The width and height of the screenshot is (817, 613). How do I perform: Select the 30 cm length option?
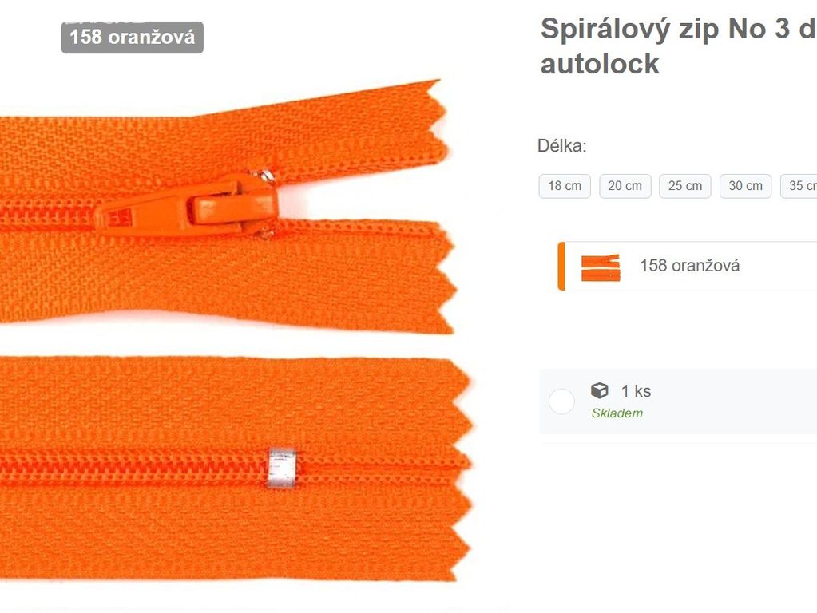coord(745,186)
